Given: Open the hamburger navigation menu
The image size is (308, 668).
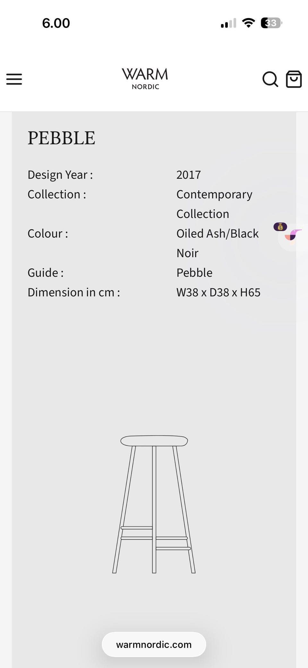Looking at the screenshot, I should (x=14, y=79).
